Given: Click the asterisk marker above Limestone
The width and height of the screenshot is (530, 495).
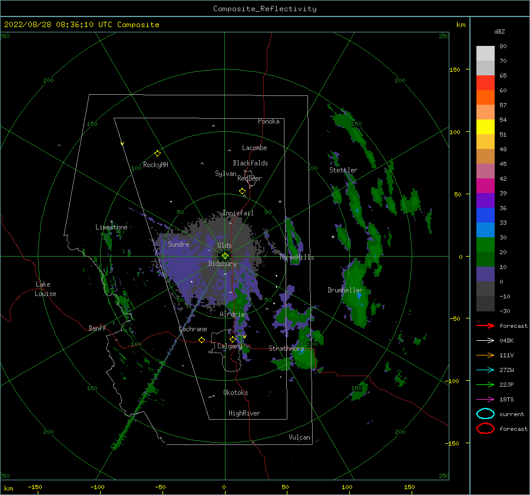Looking at the screenshot, I should coord(111,222).
